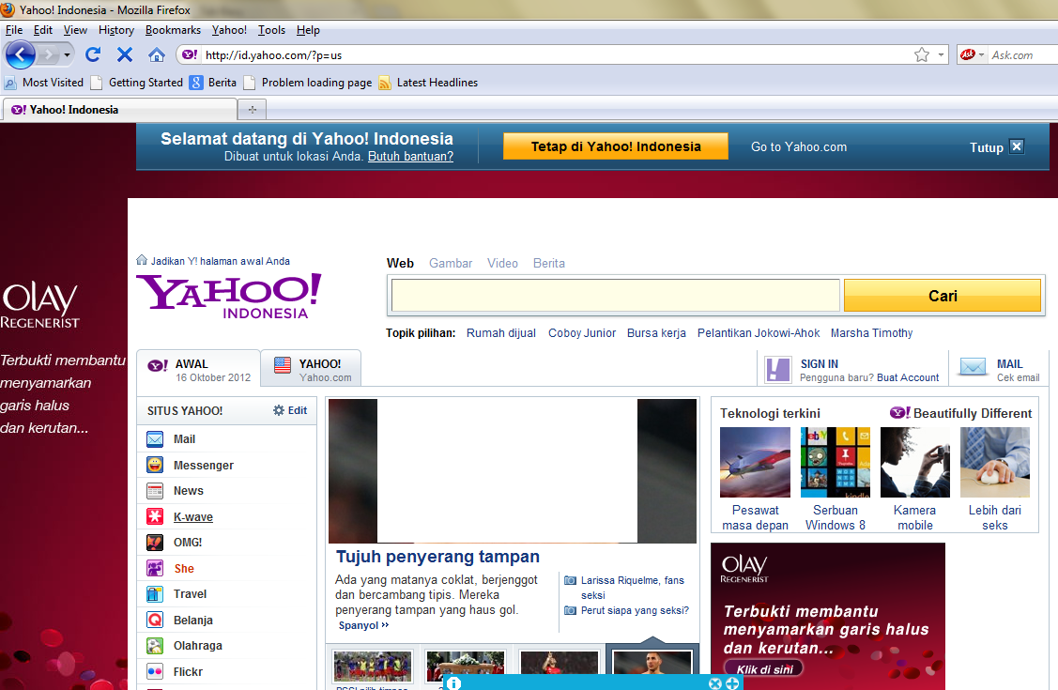Viewport: 1058px width, 690px height.
Task: Stop loading with the X toolbar icon
Action: 125,54
